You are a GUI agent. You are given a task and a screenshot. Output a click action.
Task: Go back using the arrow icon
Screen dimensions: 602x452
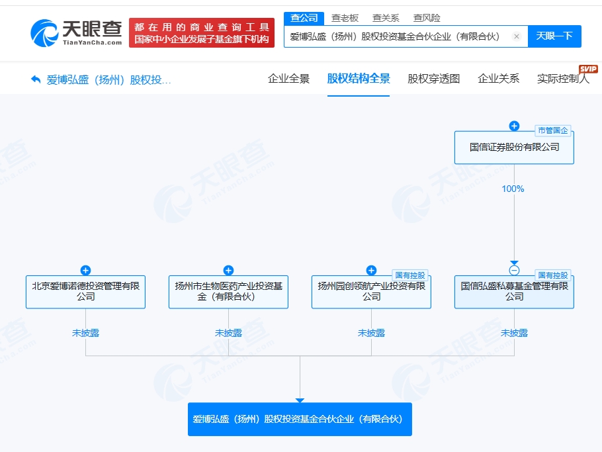pos(36,79)
